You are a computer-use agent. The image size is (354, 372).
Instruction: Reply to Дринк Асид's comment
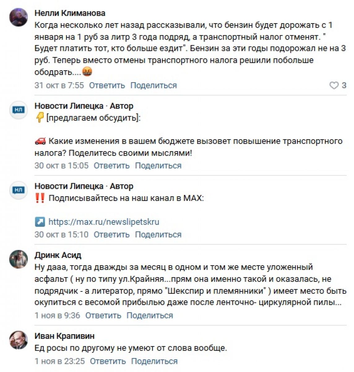click(103, 316)
